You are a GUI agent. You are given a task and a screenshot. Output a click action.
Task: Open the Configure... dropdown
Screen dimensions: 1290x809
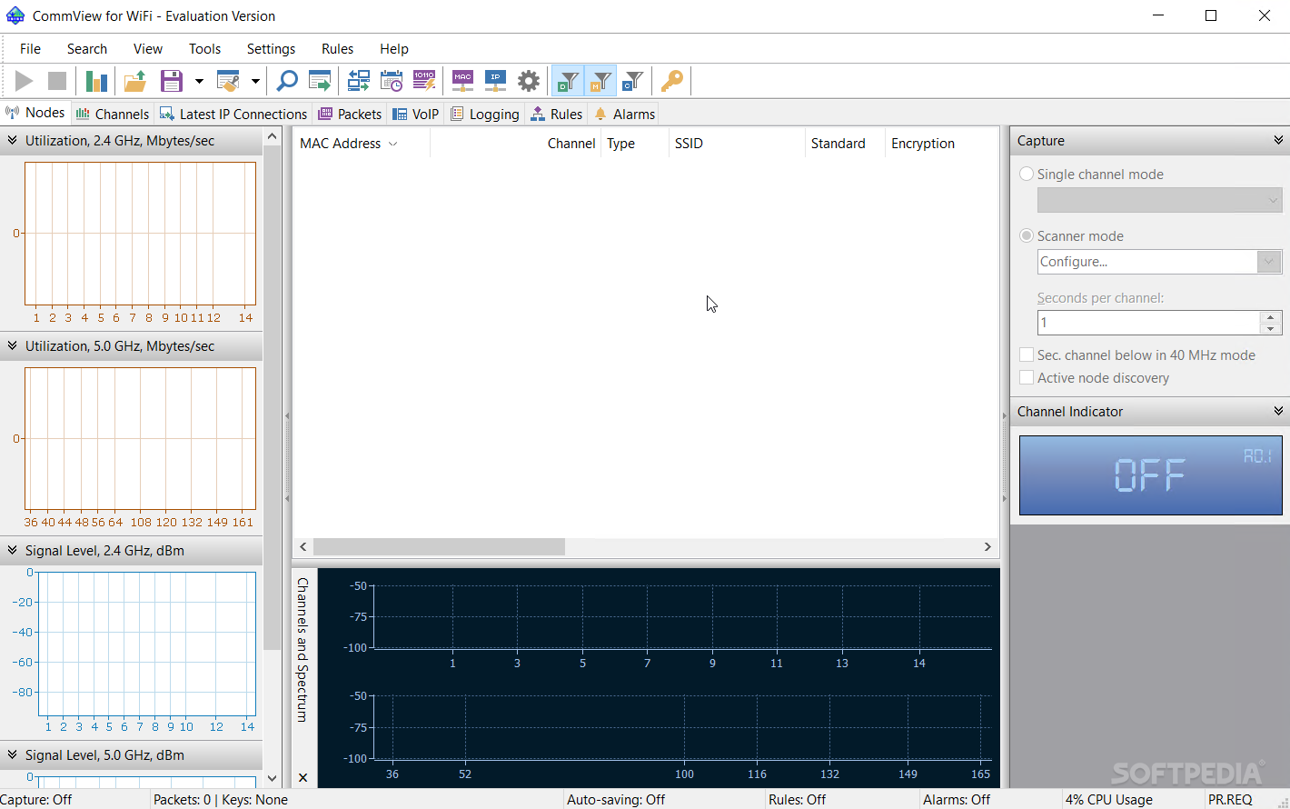pos(1160,262)
